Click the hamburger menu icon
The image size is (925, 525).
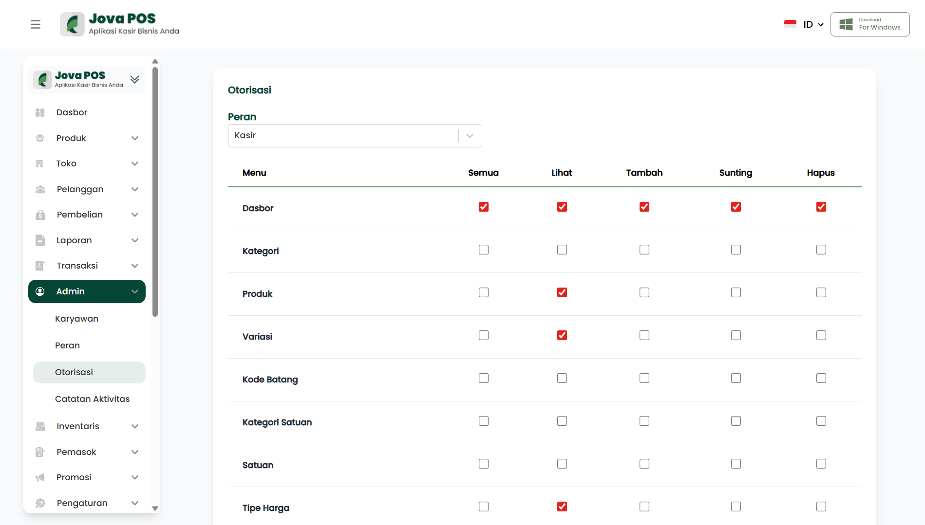tap(36, 24)
